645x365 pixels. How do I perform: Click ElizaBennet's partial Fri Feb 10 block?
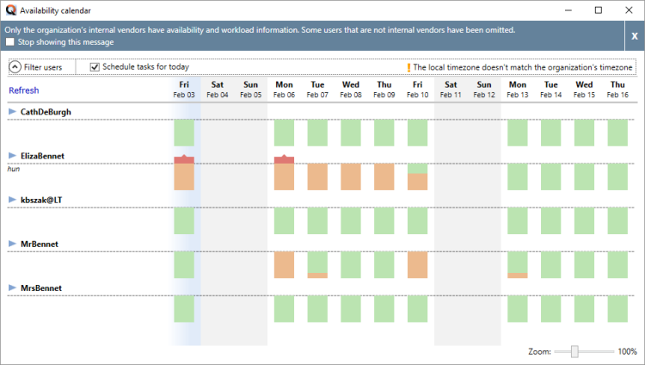tap(417, 176)
